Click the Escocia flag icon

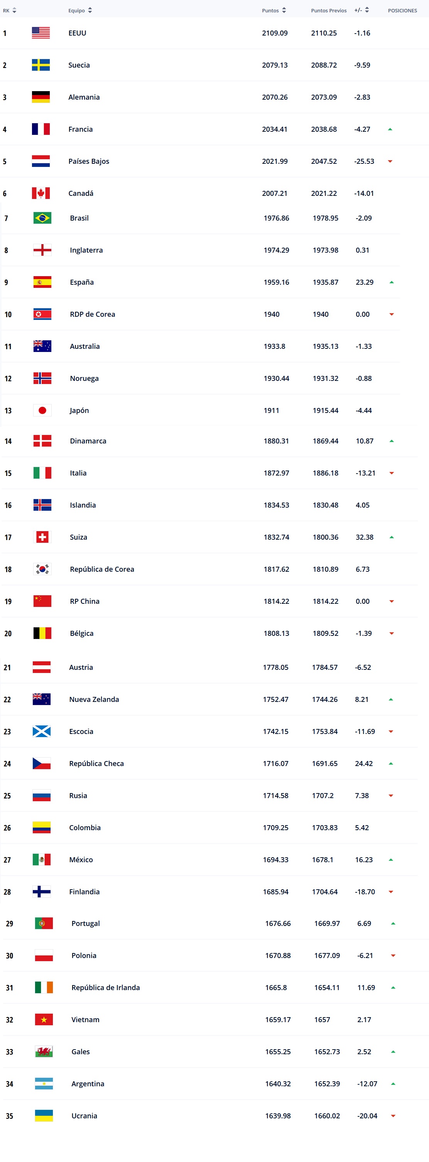pyautogui.click(x=41, y=731)
